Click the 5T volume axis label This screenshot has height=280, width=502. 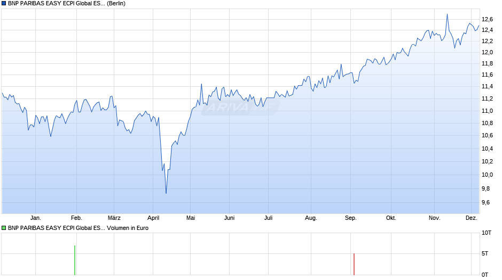(x=485, y=253)
